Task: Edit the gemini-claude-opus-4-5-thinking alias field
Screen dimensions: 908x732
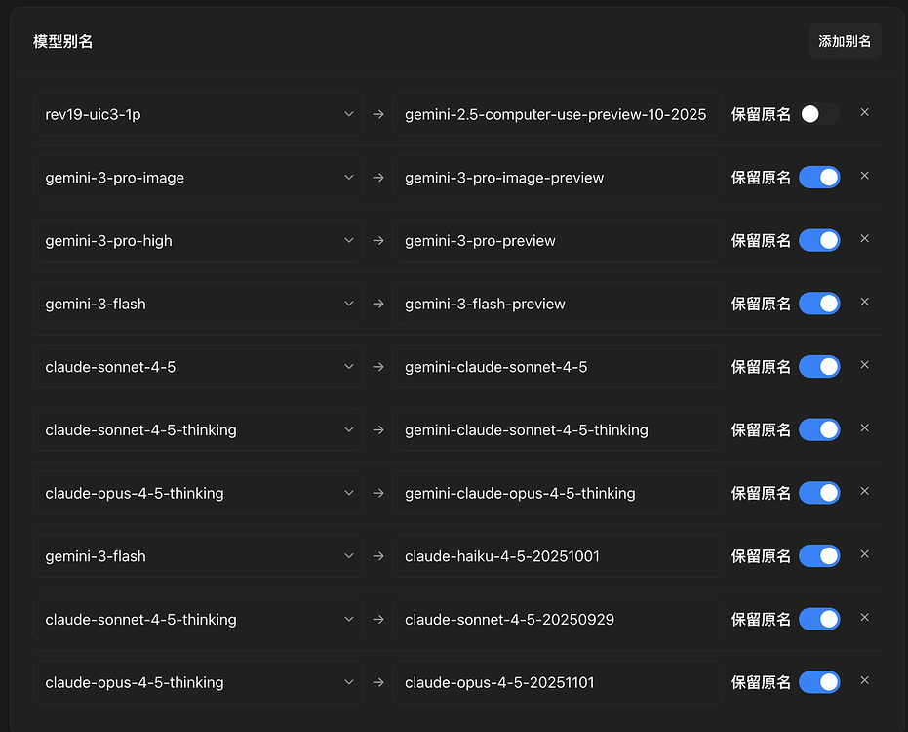Action: click(558, 493)
